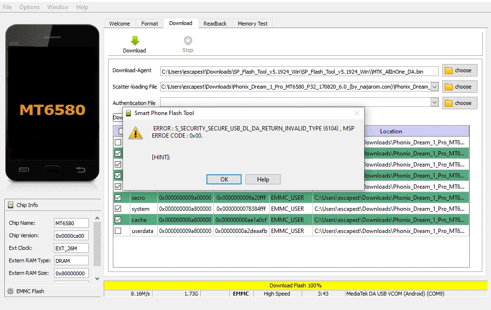This screenshot has height=310, width=491.
Task: Click the 'system' partition name cell
Action: click(x=143, y=209)
